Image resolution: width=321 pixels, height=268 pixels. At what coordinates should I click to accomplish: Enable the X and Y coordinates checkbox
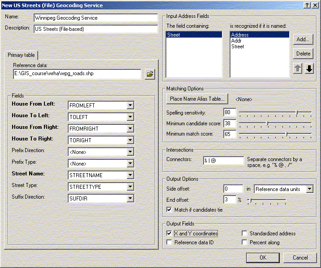pos(169,234)
